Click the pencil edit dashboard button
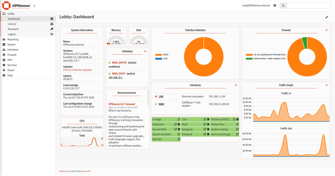The image size is (335, 176). pos(327,17)
